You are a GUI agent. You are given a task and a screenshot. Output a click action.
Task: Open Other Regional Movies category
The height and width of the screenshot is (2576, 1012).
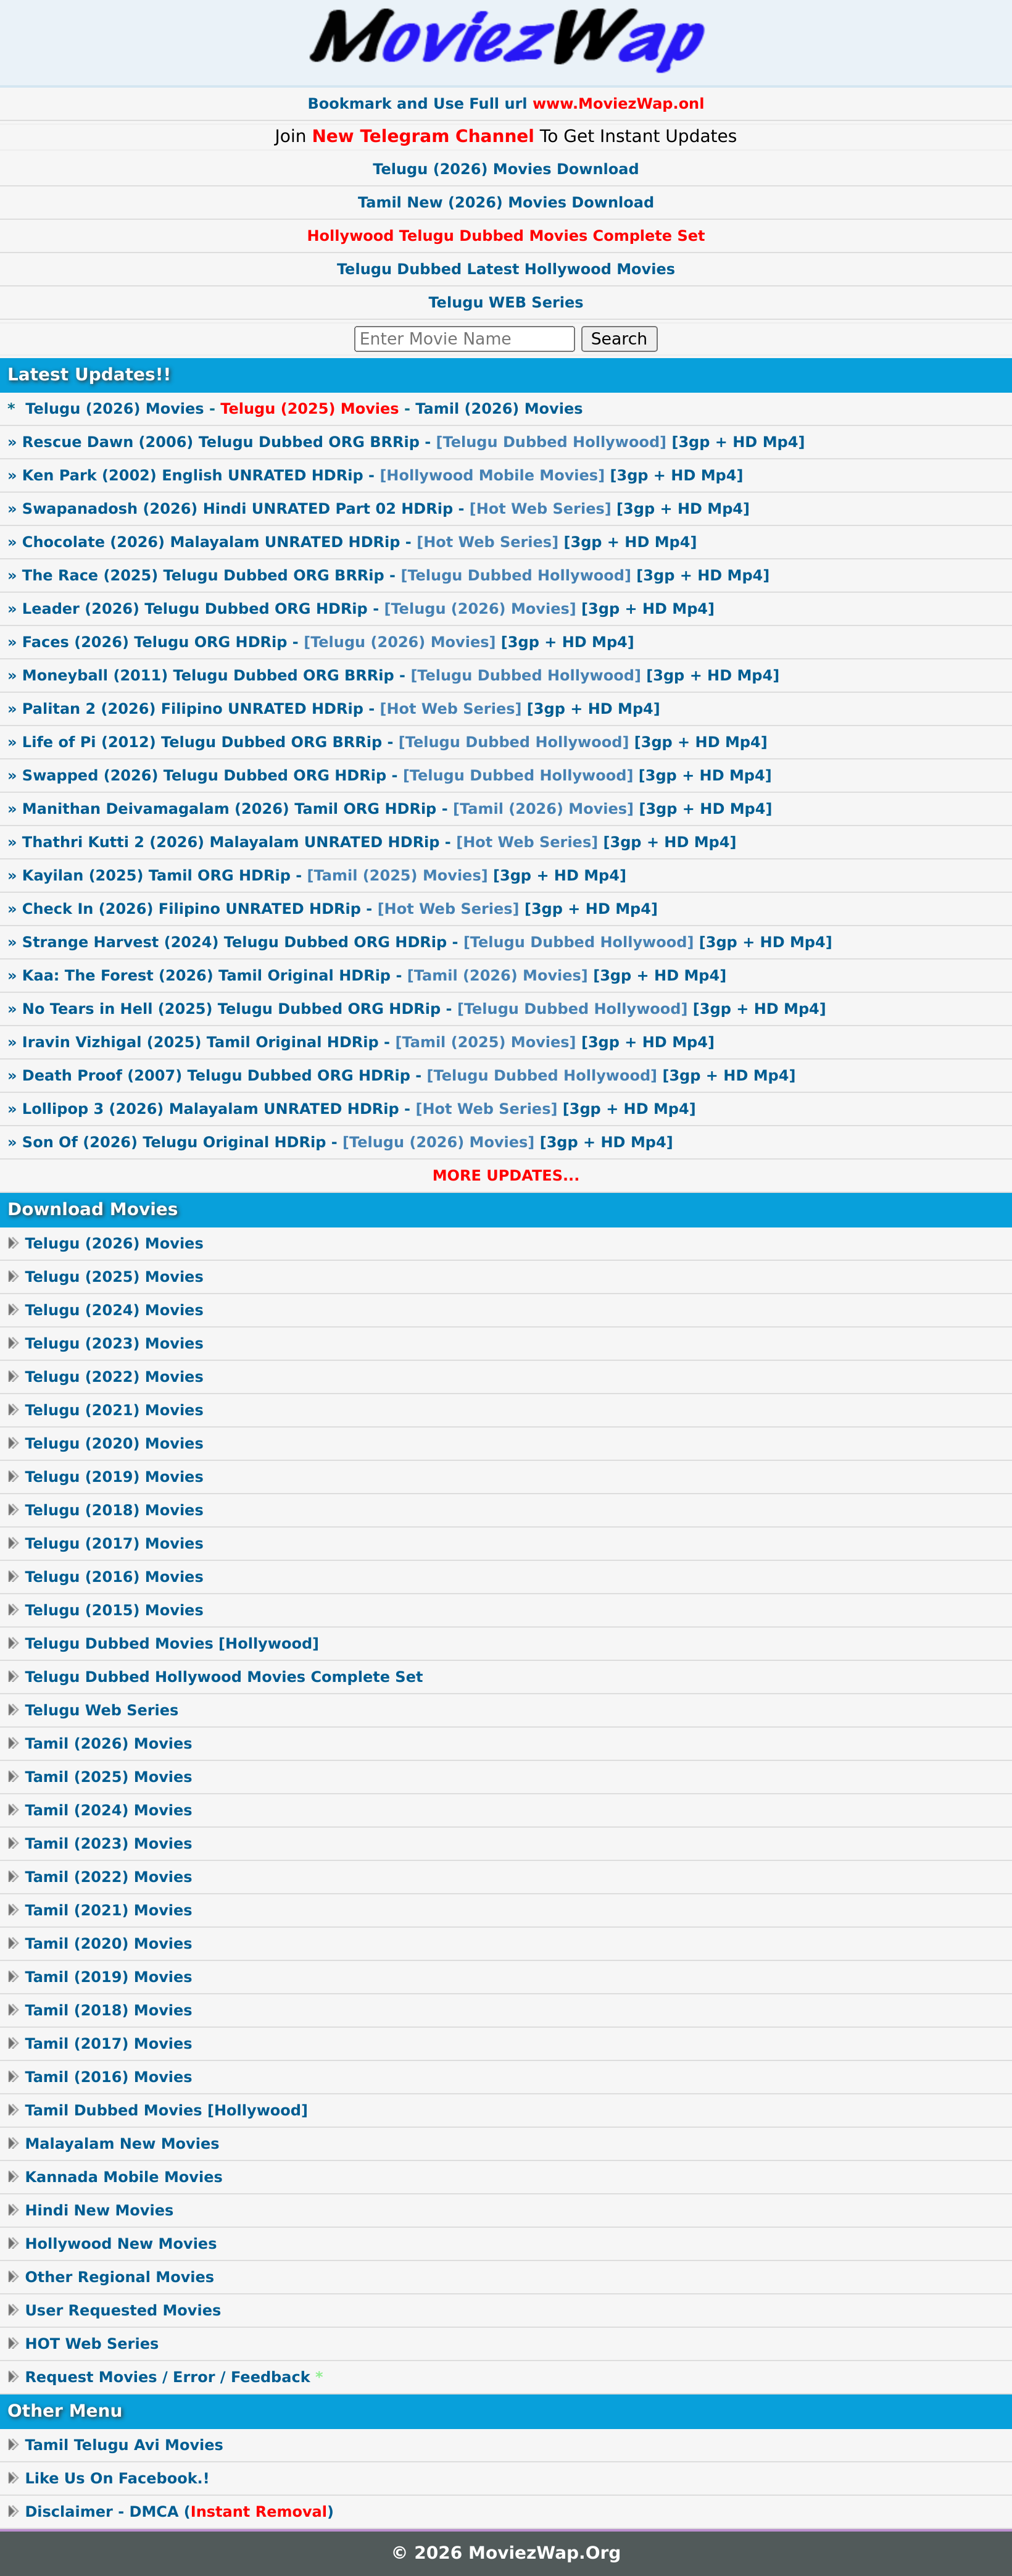[x=119, y=2277]
